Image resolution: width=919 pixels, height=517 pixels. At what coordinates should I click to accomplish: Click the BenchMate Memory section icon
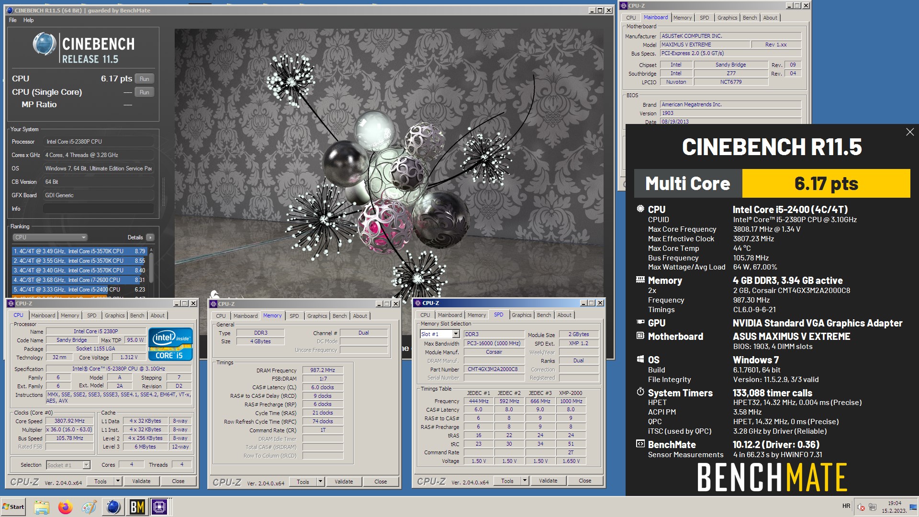pyautogui.click(x=640, y=280)
